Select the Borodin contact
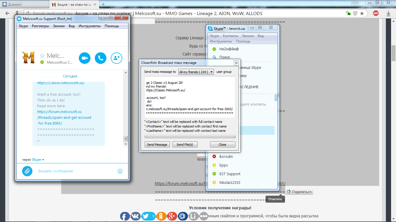The image size is (396, 222). click(x=226, y=157)
